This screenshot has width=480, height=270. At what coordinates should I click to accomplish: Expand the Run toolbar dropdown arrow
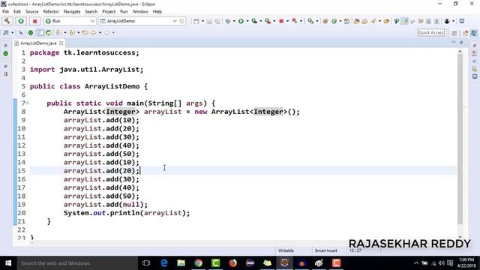[x=247, y=21]
